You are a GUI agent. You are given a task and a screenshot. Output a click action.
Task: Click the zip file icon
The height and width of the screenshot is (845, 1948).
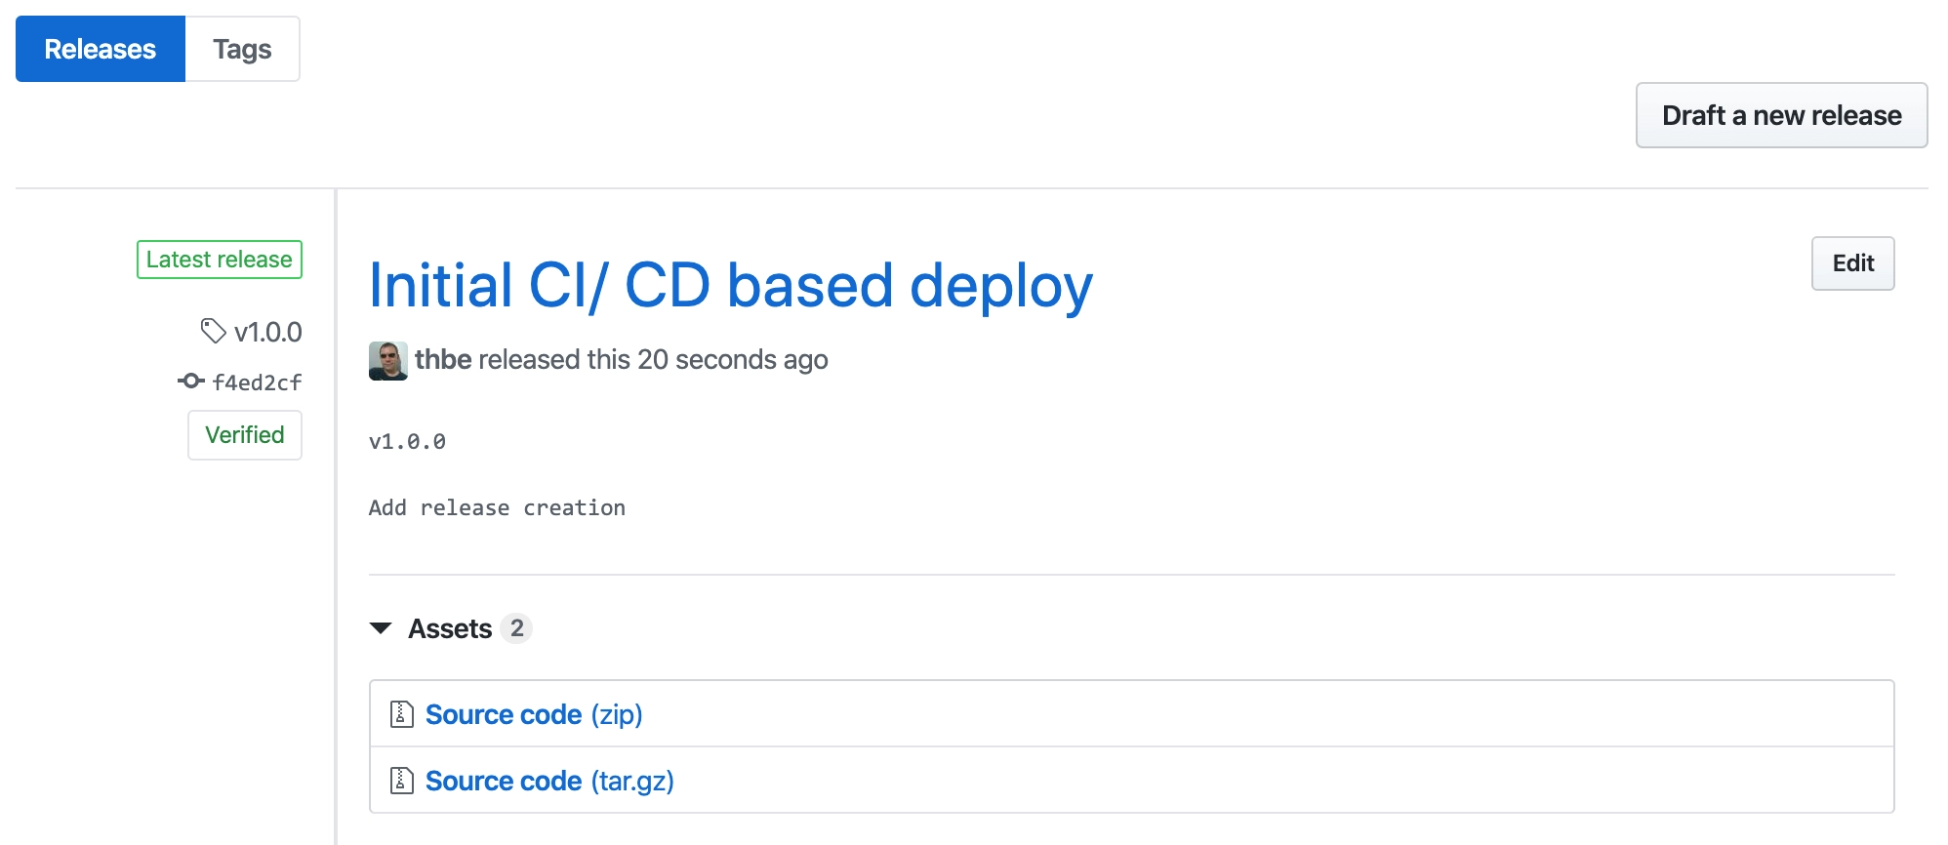tap(401, 714)
